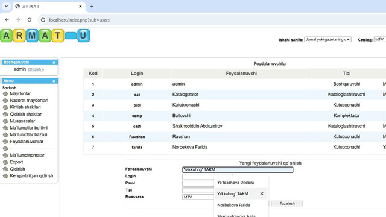The image size is (386, 217).
Task: Open Qidirish shakllari menu item
Action: pos(26,114)
